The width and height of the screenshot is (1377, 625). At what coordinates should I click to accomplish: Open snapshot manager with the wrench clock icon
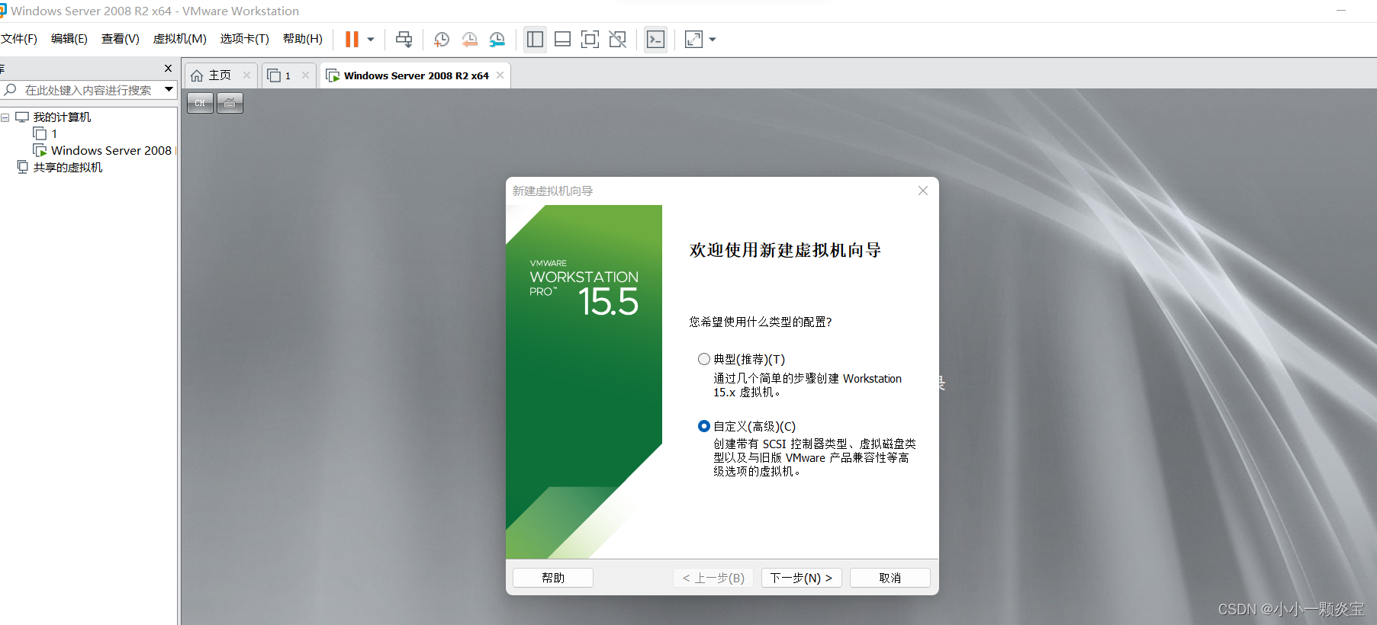click(497, 40)
